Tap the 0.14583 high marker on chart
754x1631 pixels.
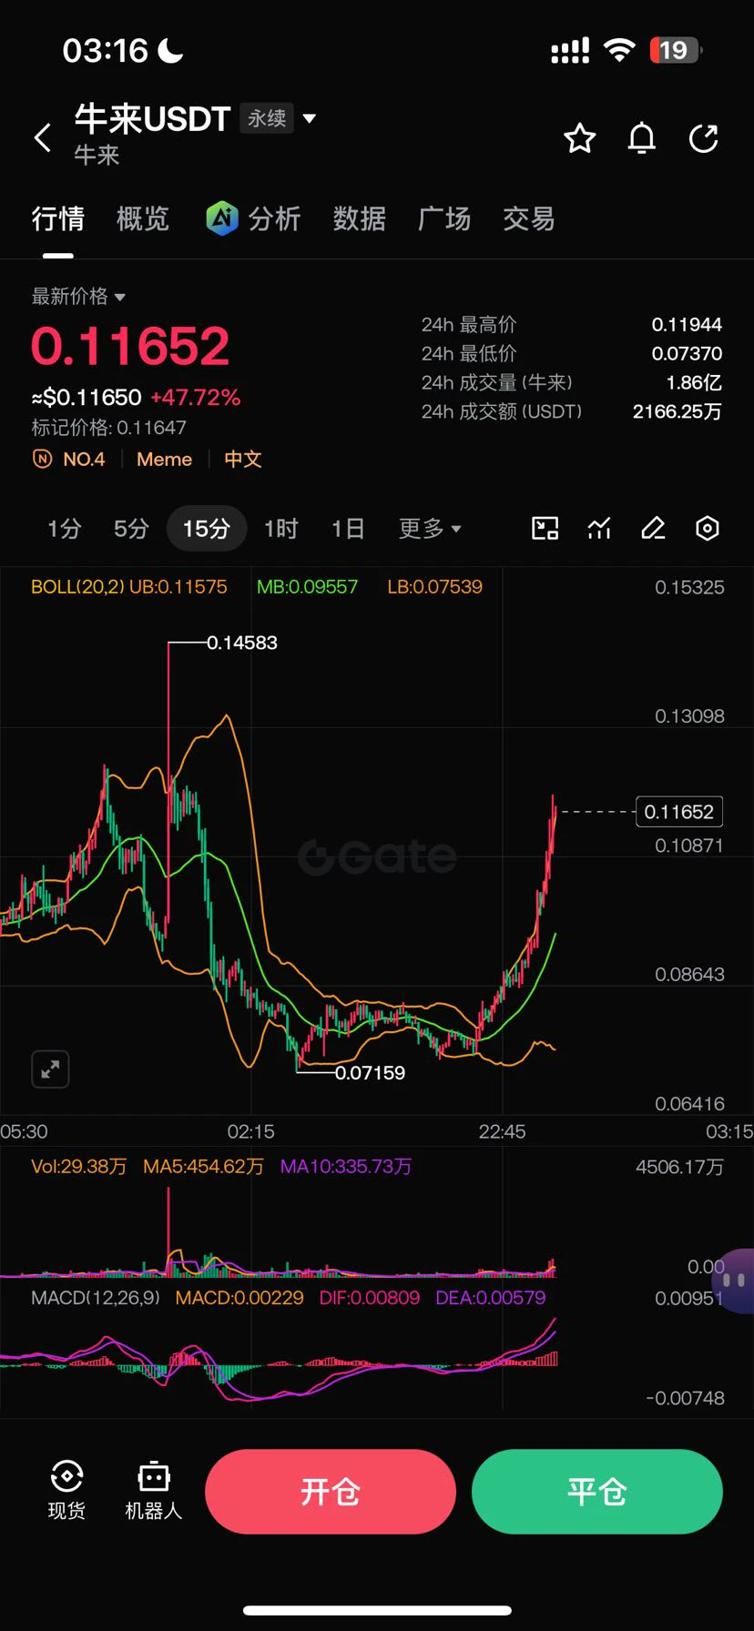pos(242,643)
